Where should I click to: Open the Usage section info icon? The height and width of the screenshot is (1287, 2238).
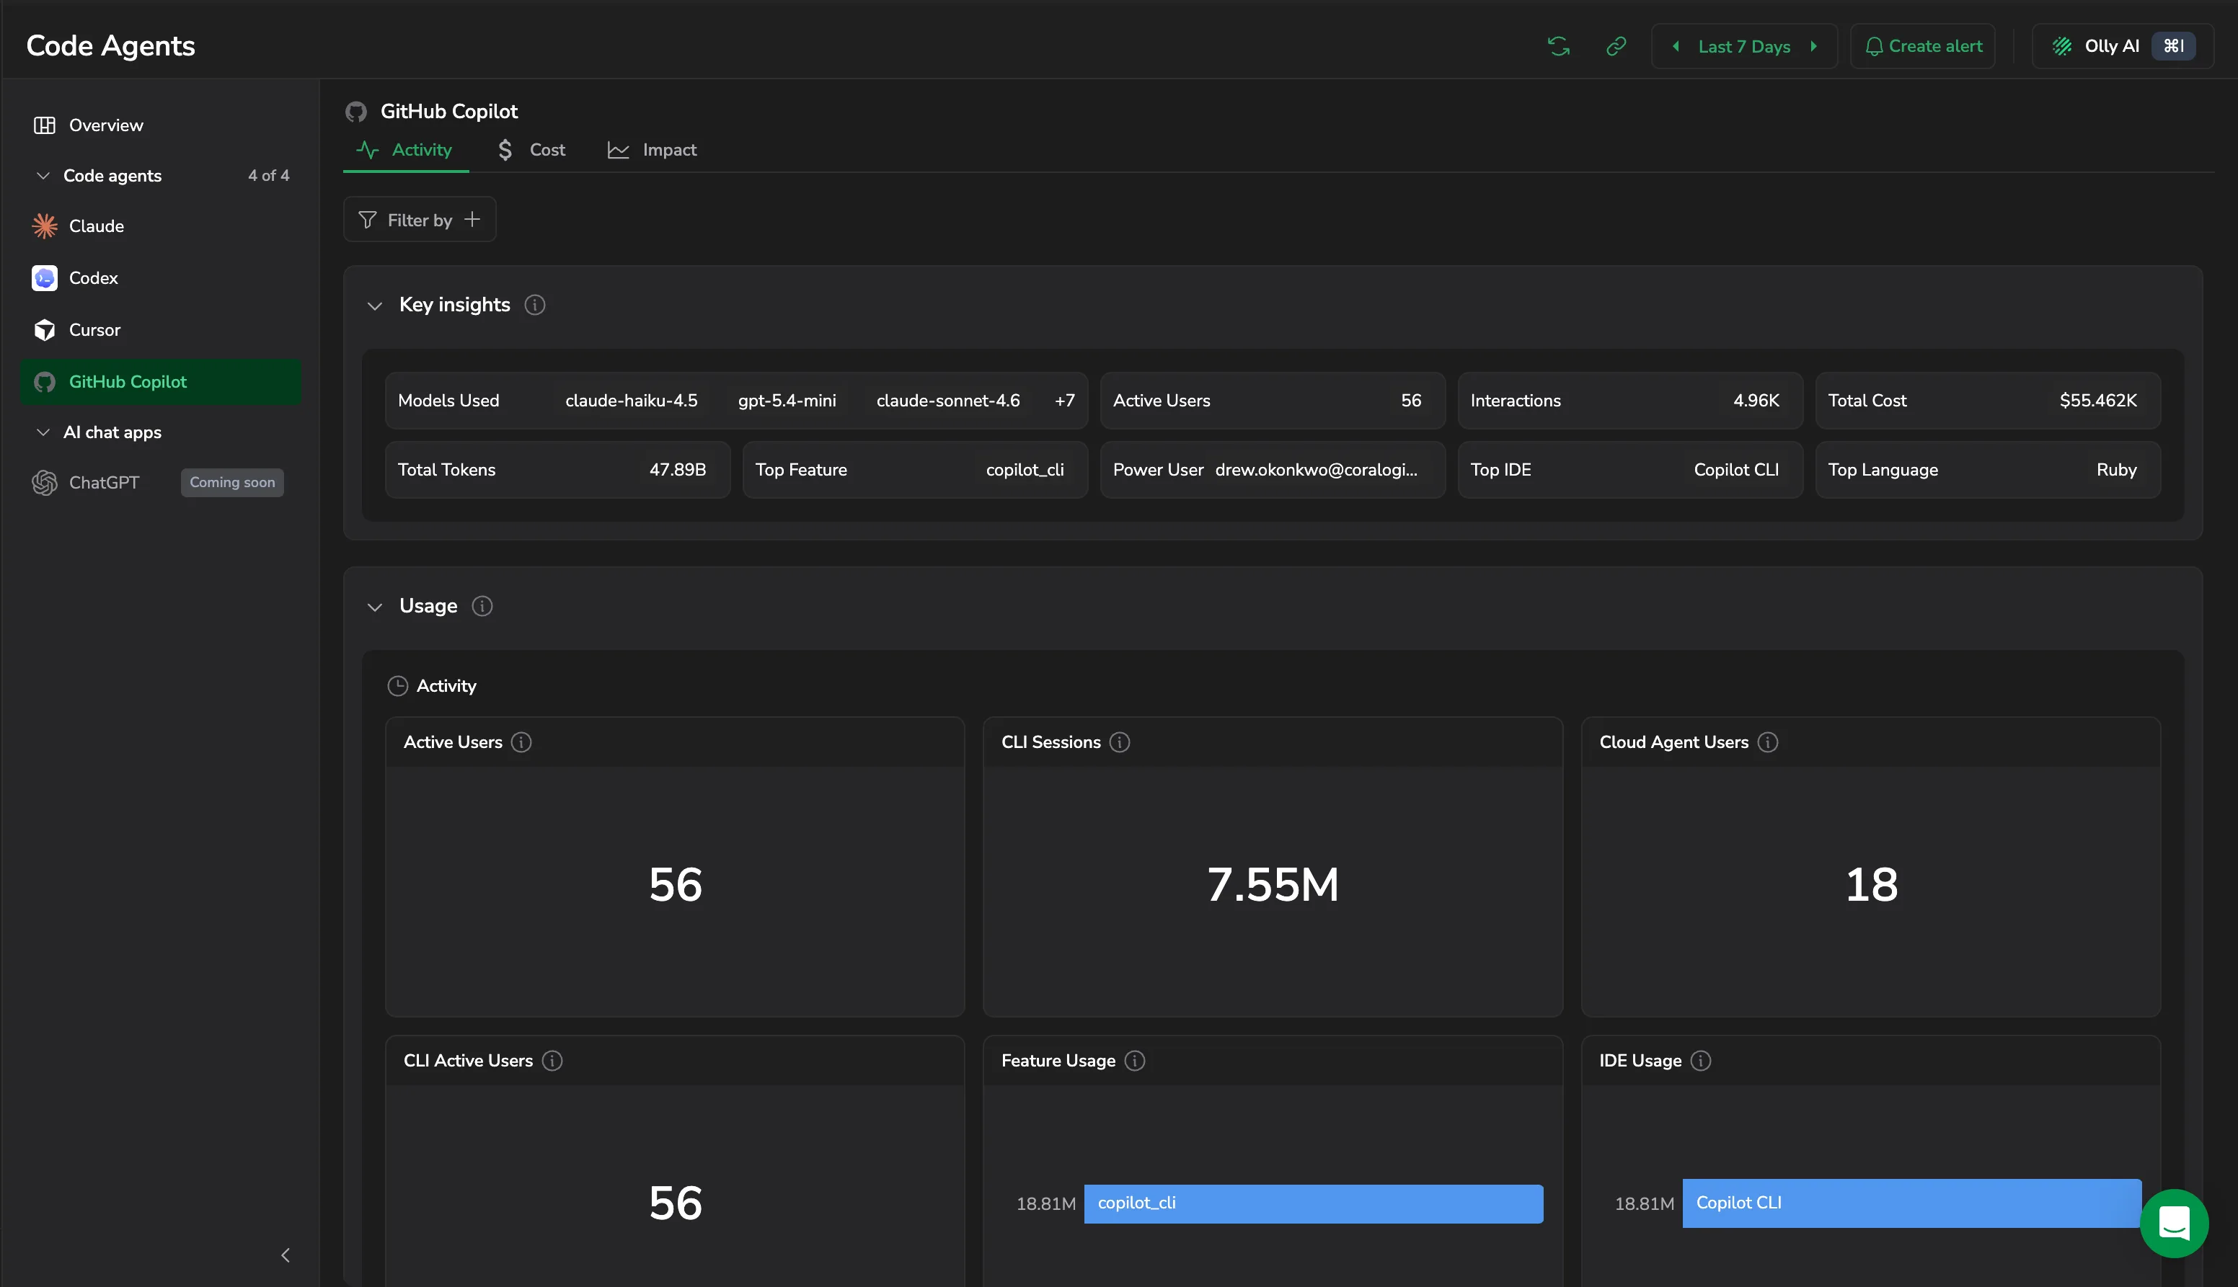click(482, 606)
